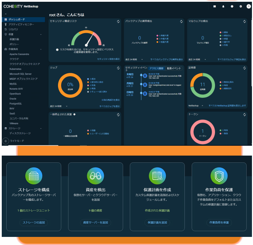Image resolution: width=253 pixels, height=245 pixels.
Task: Open PostgreSQL workload in sidebar
Action: coord(15,103)
